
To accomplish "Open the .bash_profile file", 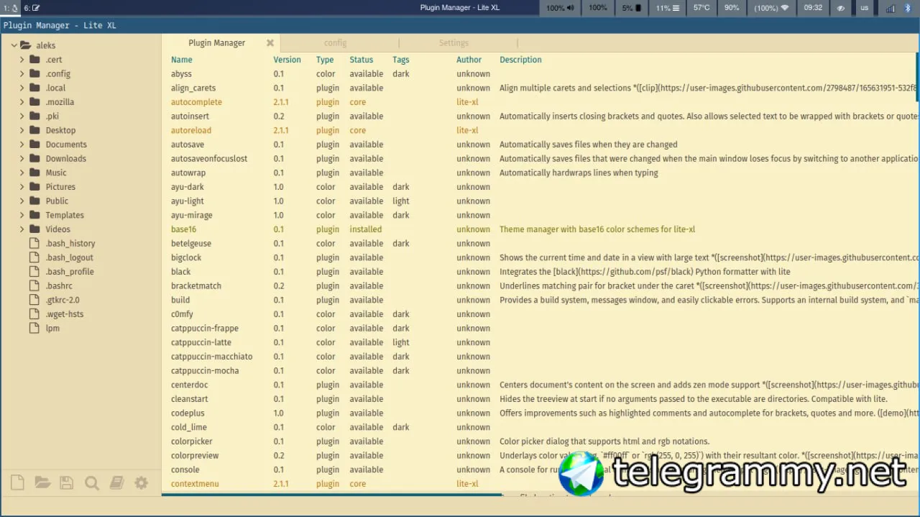I will [x=70, y=272].
